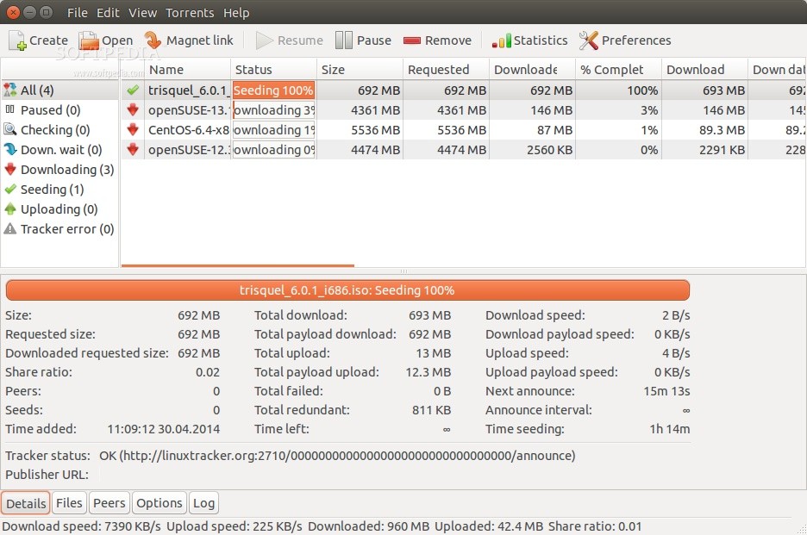The width and height of the screenshot is (807, 535).
Task: Click the Create torrent icon
Action: [x=17, y=40]
